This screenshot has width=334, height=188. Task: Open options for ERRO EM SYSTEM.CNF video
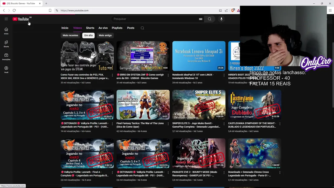coord(168,75)
